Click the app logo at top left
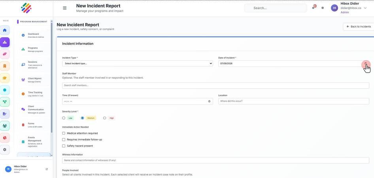The width and height of the screenshot is (374, 178). 26,8
